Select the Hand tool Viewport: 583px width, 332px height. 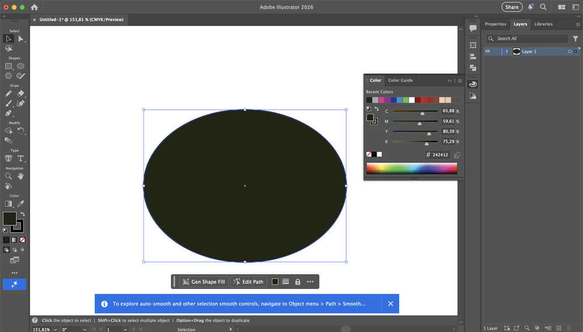[x=21, y=176]
